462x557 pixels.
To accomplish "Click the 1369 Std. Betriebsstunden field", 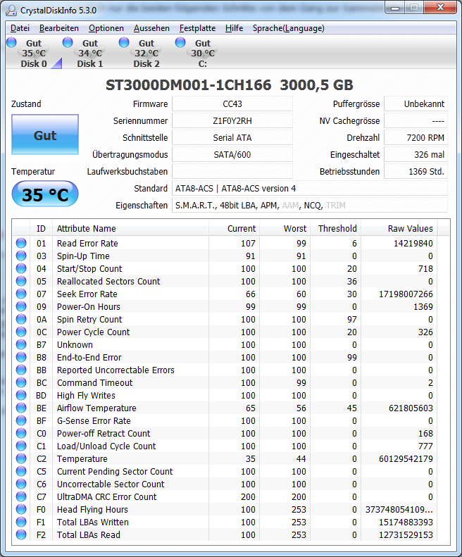I will tap(416, 171).
